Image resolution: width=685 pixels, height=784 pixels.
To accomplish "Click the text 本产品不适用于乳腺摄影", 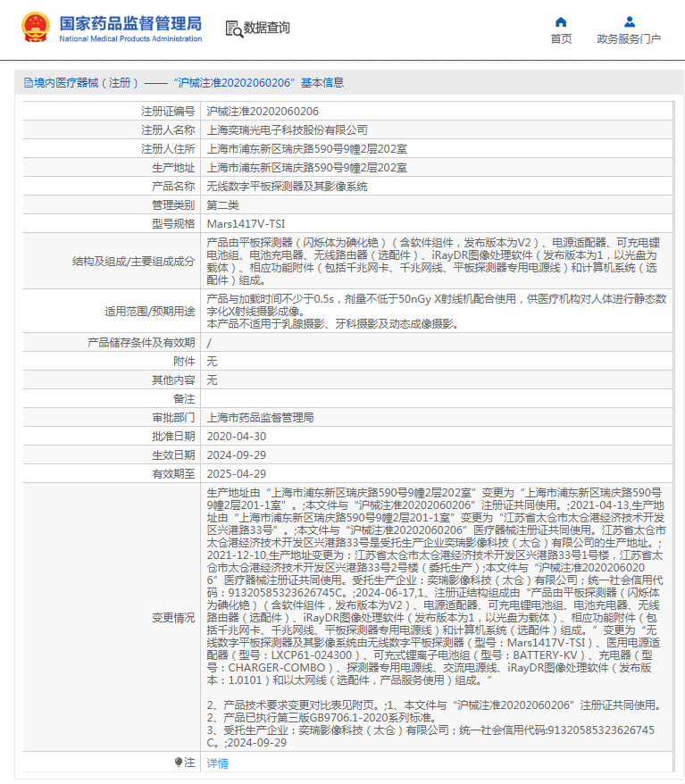I will (x=265, y=323).
